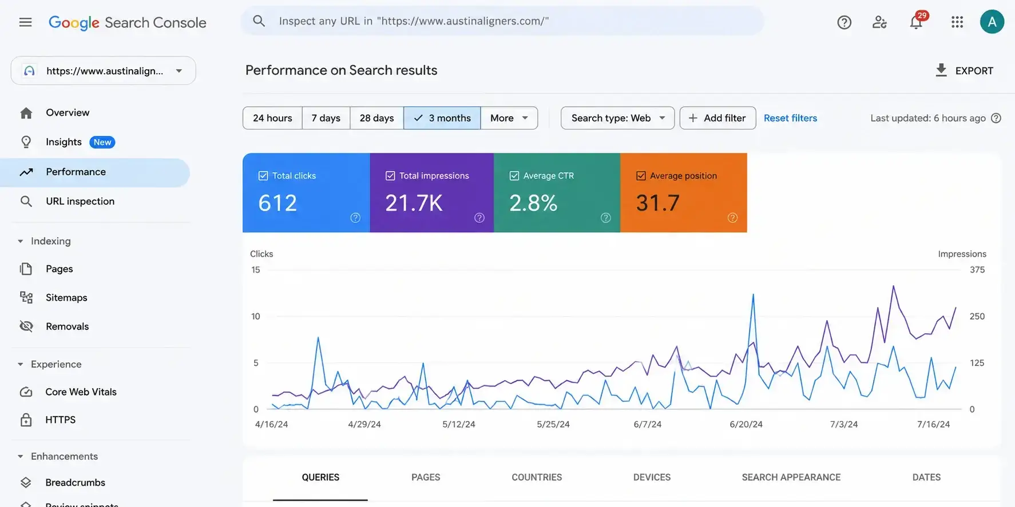The width and height of the screenshot is (1015, 507).
Task: Uncheck the Average position checkbox
Action: coord(641,176)
